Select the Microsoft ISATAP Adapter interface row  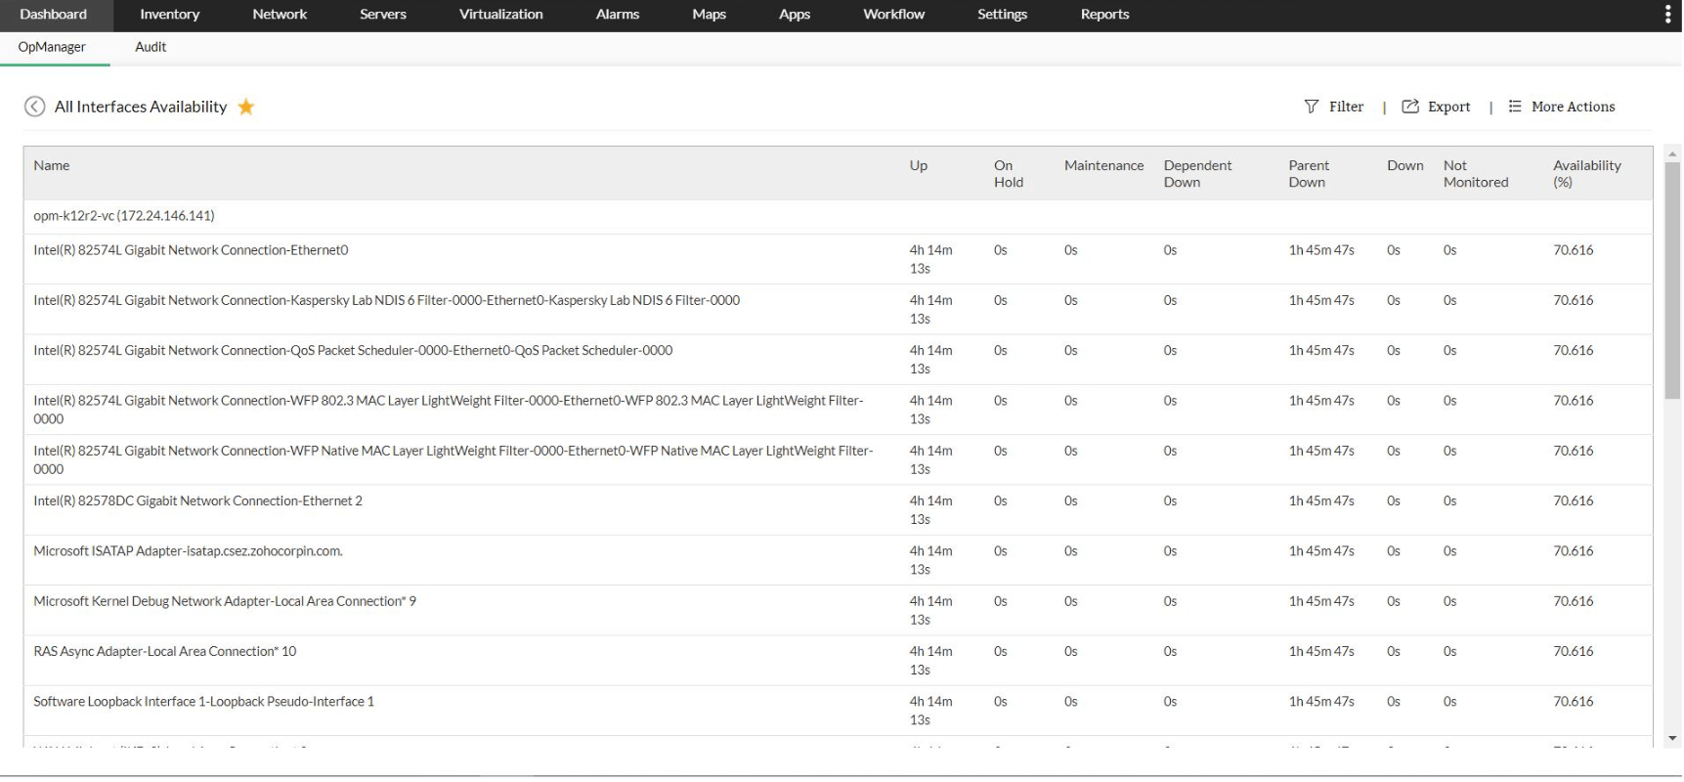[x=188, y=551]
